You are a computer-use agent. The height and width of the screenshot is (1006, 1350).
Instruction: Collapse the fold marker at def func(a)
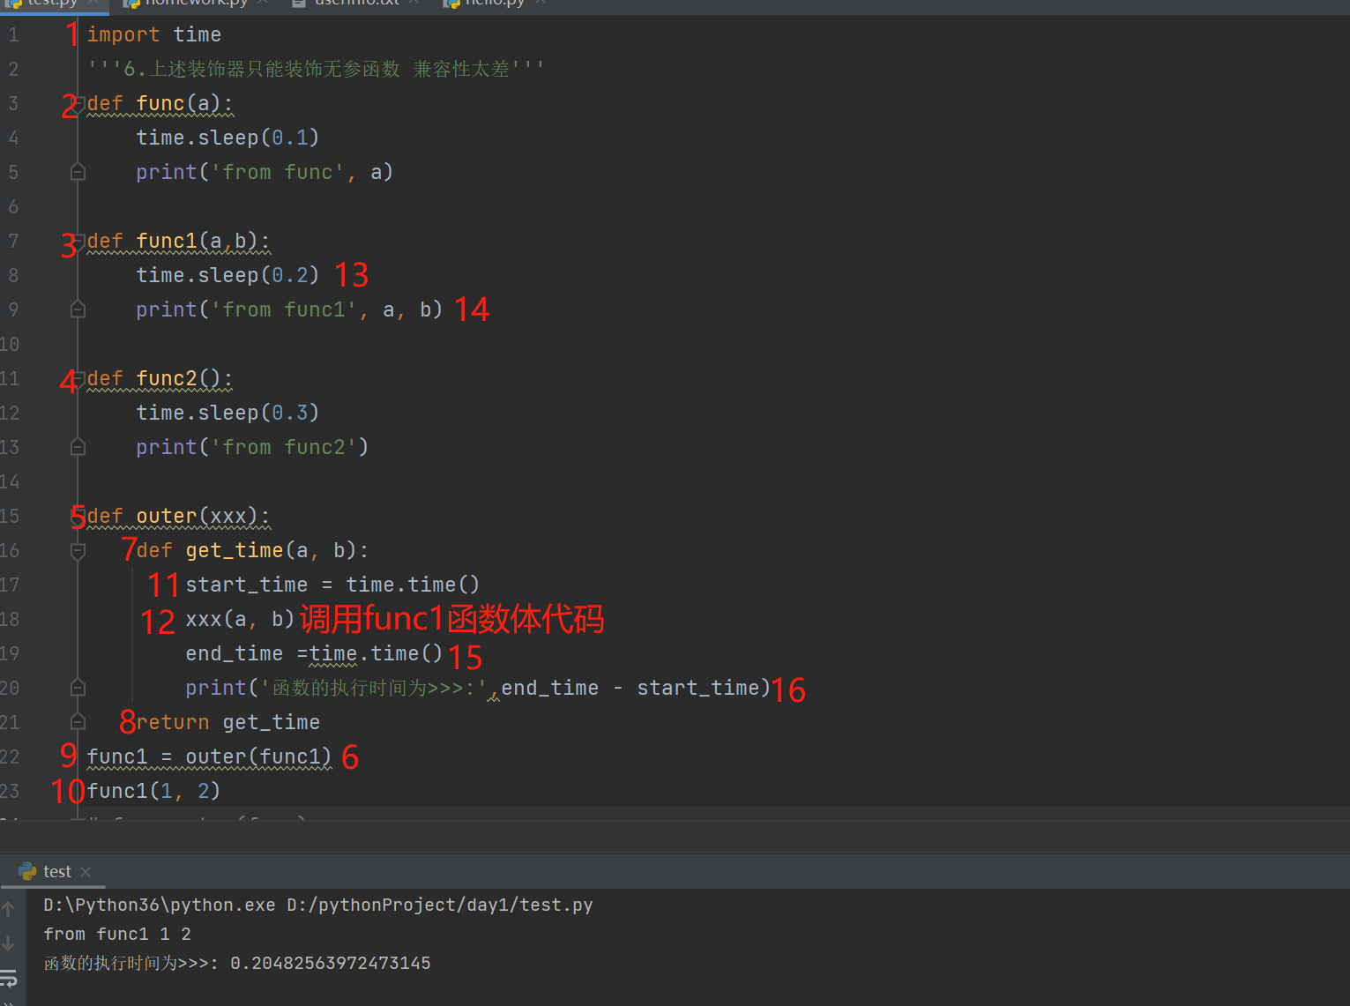[78, 103]
